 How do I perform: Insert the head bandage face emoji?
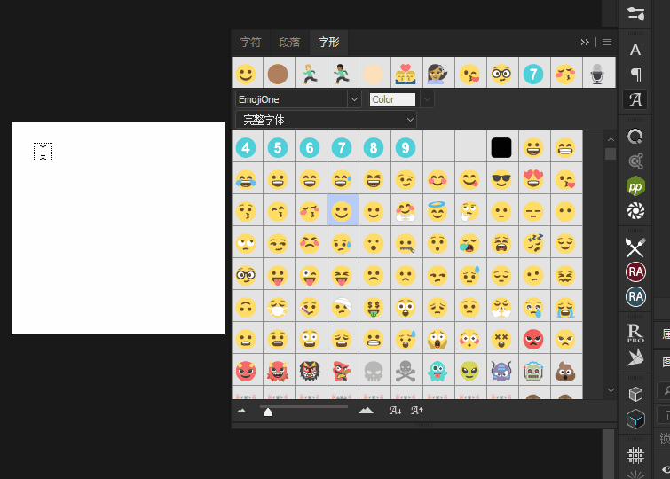(x=342, y=307)
